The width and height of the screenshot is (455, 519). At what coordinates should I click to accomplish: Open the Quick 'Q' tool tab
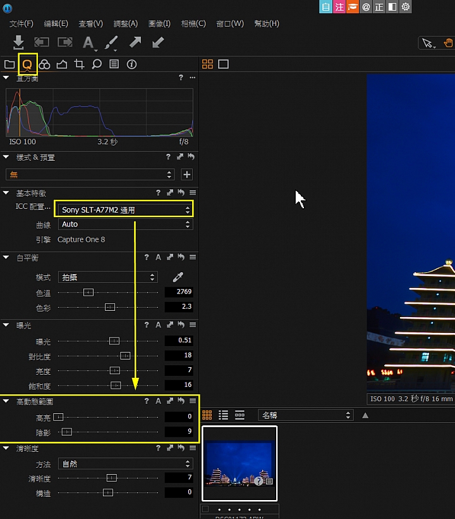click(27, 64)
